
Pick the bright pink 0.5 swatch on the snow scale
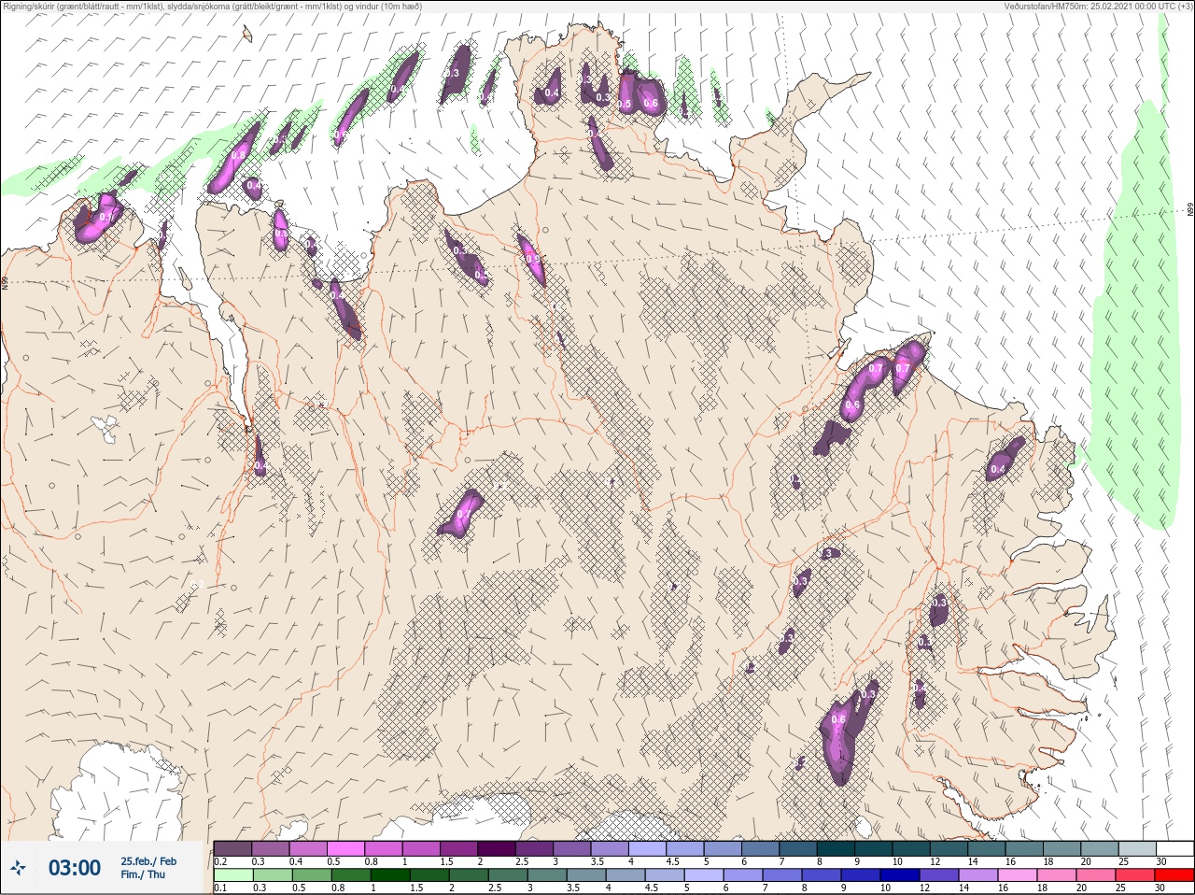(x=345, y=848)
